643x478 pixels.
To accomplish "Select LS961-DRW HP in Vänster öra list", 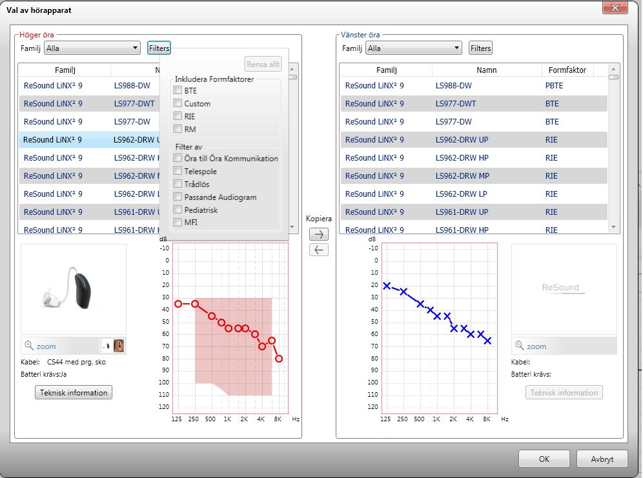I will click(474, 229).
